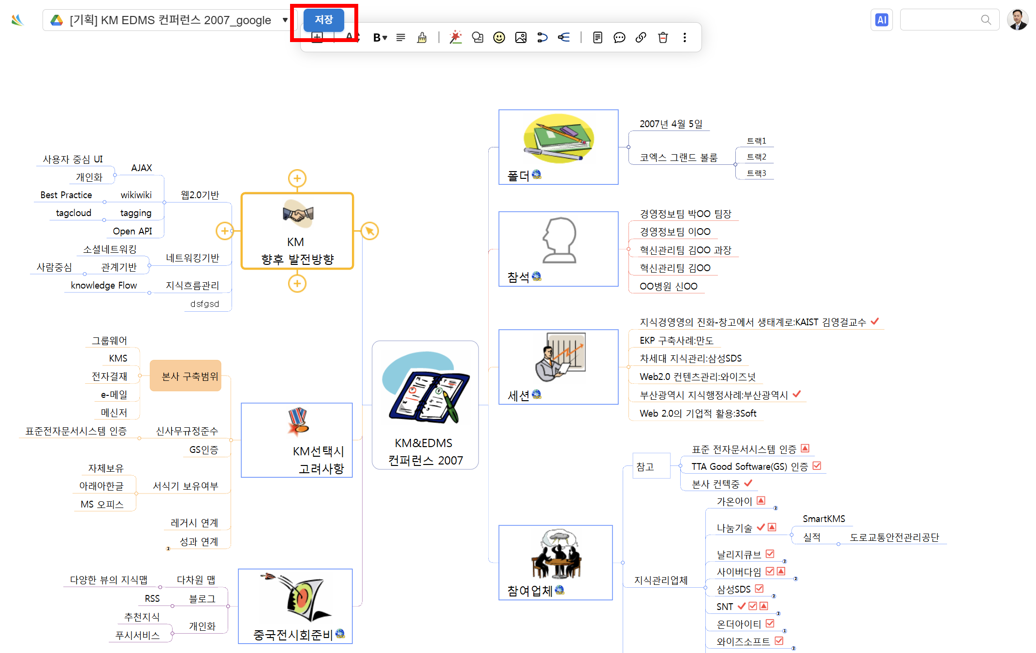Add a note with the document icon
This screenshot has width=1036, height=653.
(x=598, y=37)
